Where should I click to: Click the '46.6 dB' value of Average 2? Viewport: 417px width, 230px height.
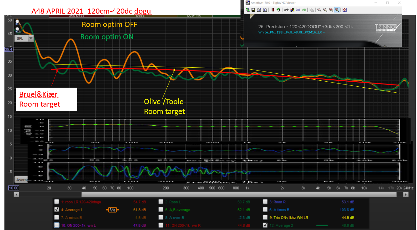(348, 226)
